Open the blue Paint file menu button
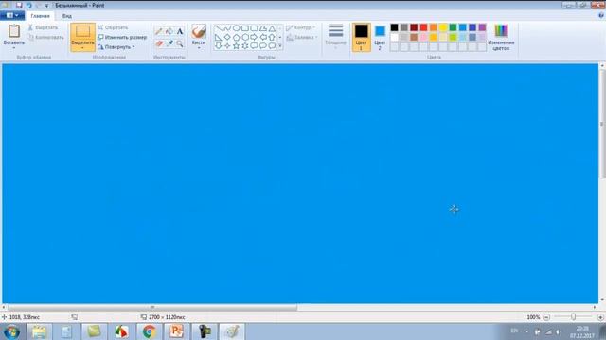606x340 pixels. [12, 15]
